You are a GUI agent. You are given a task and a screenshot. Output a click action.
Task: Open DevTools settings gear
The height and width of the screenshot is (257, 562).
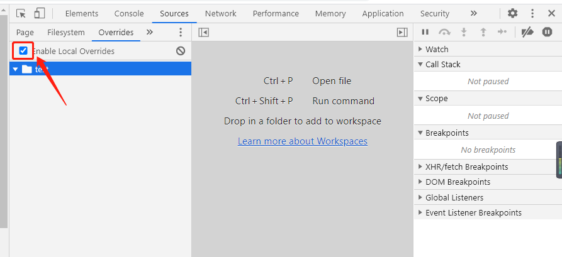click(513, 13)
